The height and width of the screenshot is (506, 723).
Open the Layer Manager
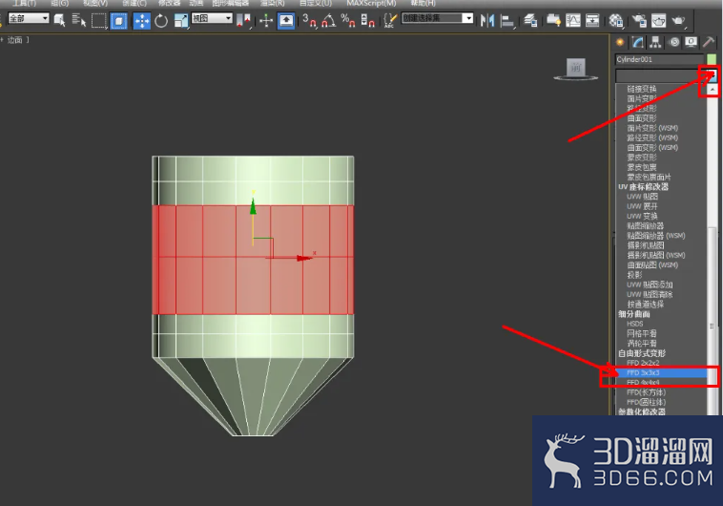point(530,20)
